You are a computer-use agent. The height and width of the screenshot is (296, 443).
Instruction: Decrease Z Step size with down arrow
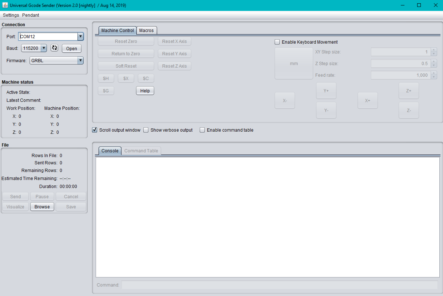coord(434,65)
